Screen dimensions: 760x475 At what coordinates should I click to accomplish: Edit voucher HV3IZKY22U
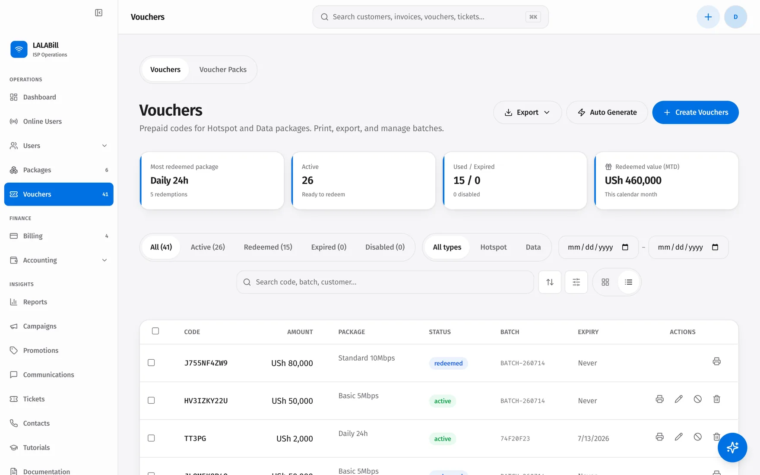coord(678,399)
